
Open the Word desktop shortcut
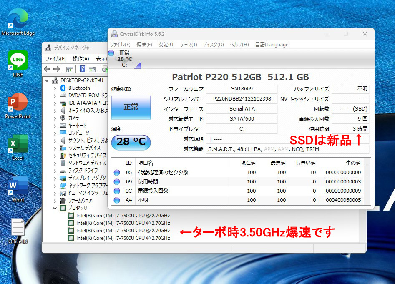click(x=18, y=189)
